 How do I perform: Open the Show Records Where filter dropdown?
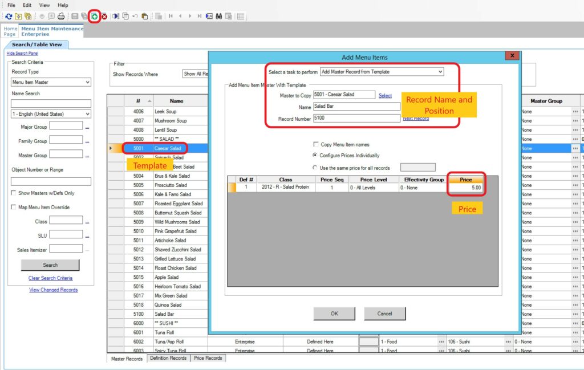[195, 74]
